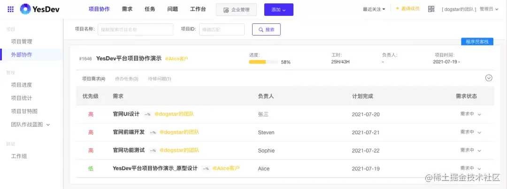
Task: Click the 25H/43H work hours value
Action: coord(340,62)
